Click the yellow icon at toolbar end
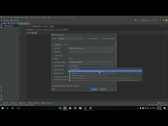The image size is (168, 126). pyautogui.click(x=167, y=20)
